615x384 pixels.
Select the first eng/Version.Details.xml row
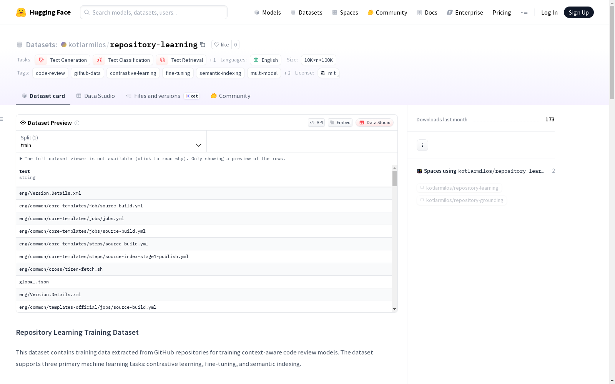[204, 193]
